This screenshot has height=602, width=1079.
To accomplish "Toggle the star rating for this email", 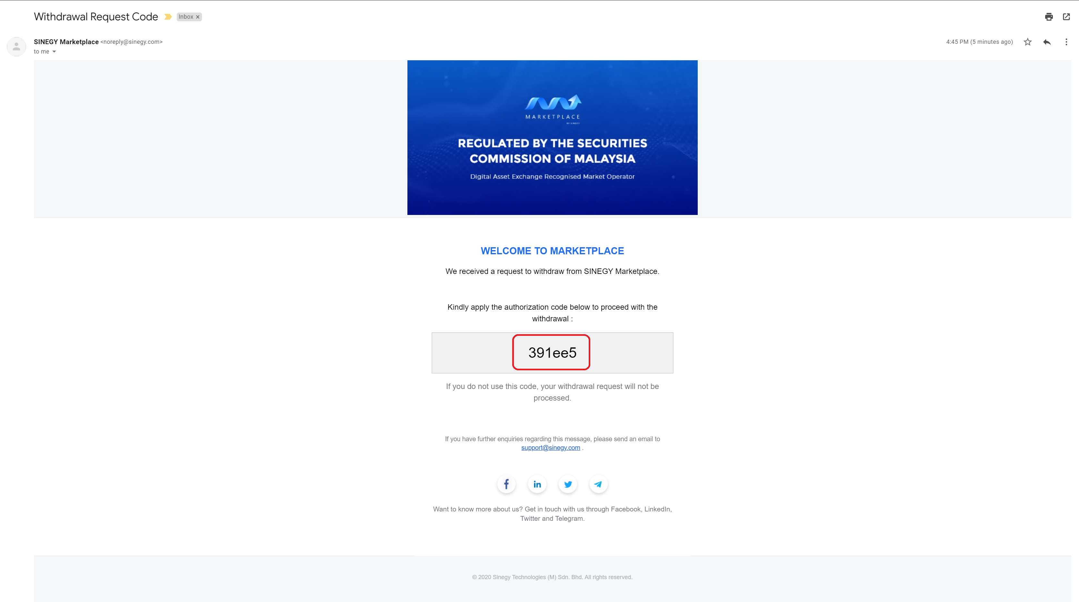I will 1028,42.
